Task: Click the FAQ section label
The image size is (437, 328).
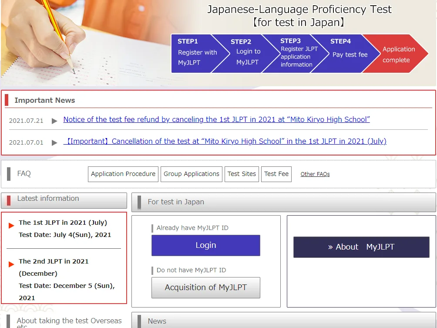Action: pyautogui.click(x=24, y=173)
